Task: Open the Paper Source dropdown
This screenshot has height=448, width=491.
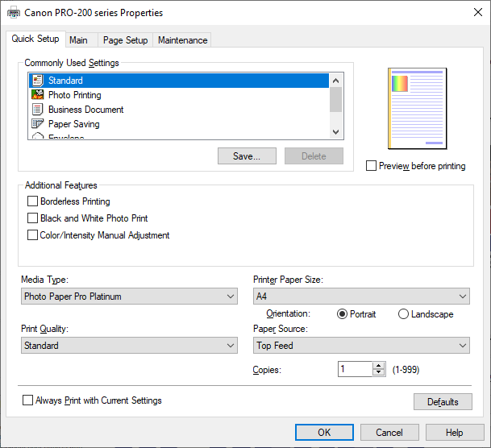Action: (x=361, y=346)
